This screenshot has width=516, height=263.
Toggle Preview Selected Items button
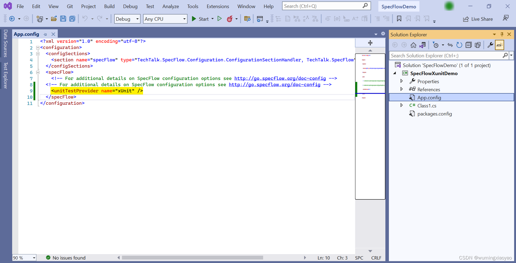coord(500,45)
